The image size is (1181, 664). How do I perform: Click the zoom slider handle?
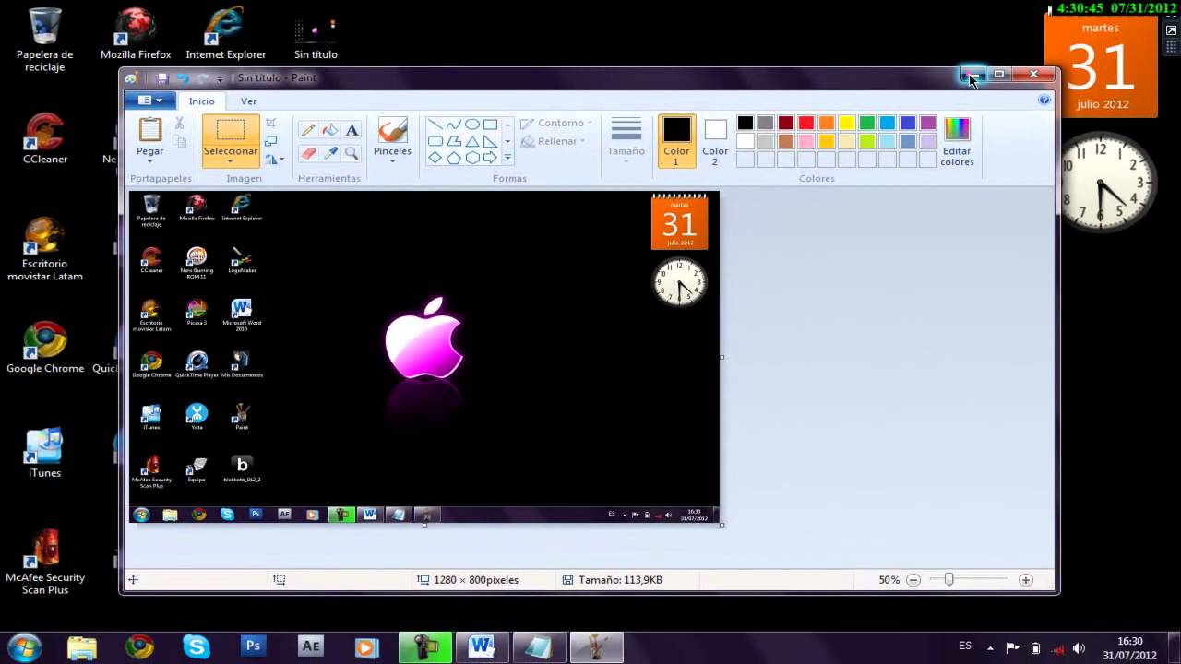click(948, 580)
